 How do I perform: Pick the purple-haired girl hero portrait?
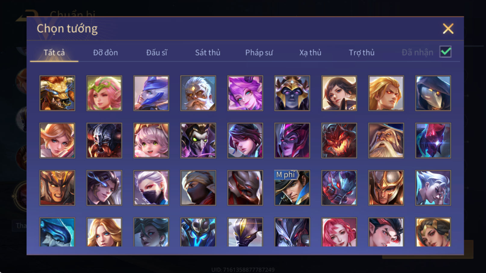point(245,93)
